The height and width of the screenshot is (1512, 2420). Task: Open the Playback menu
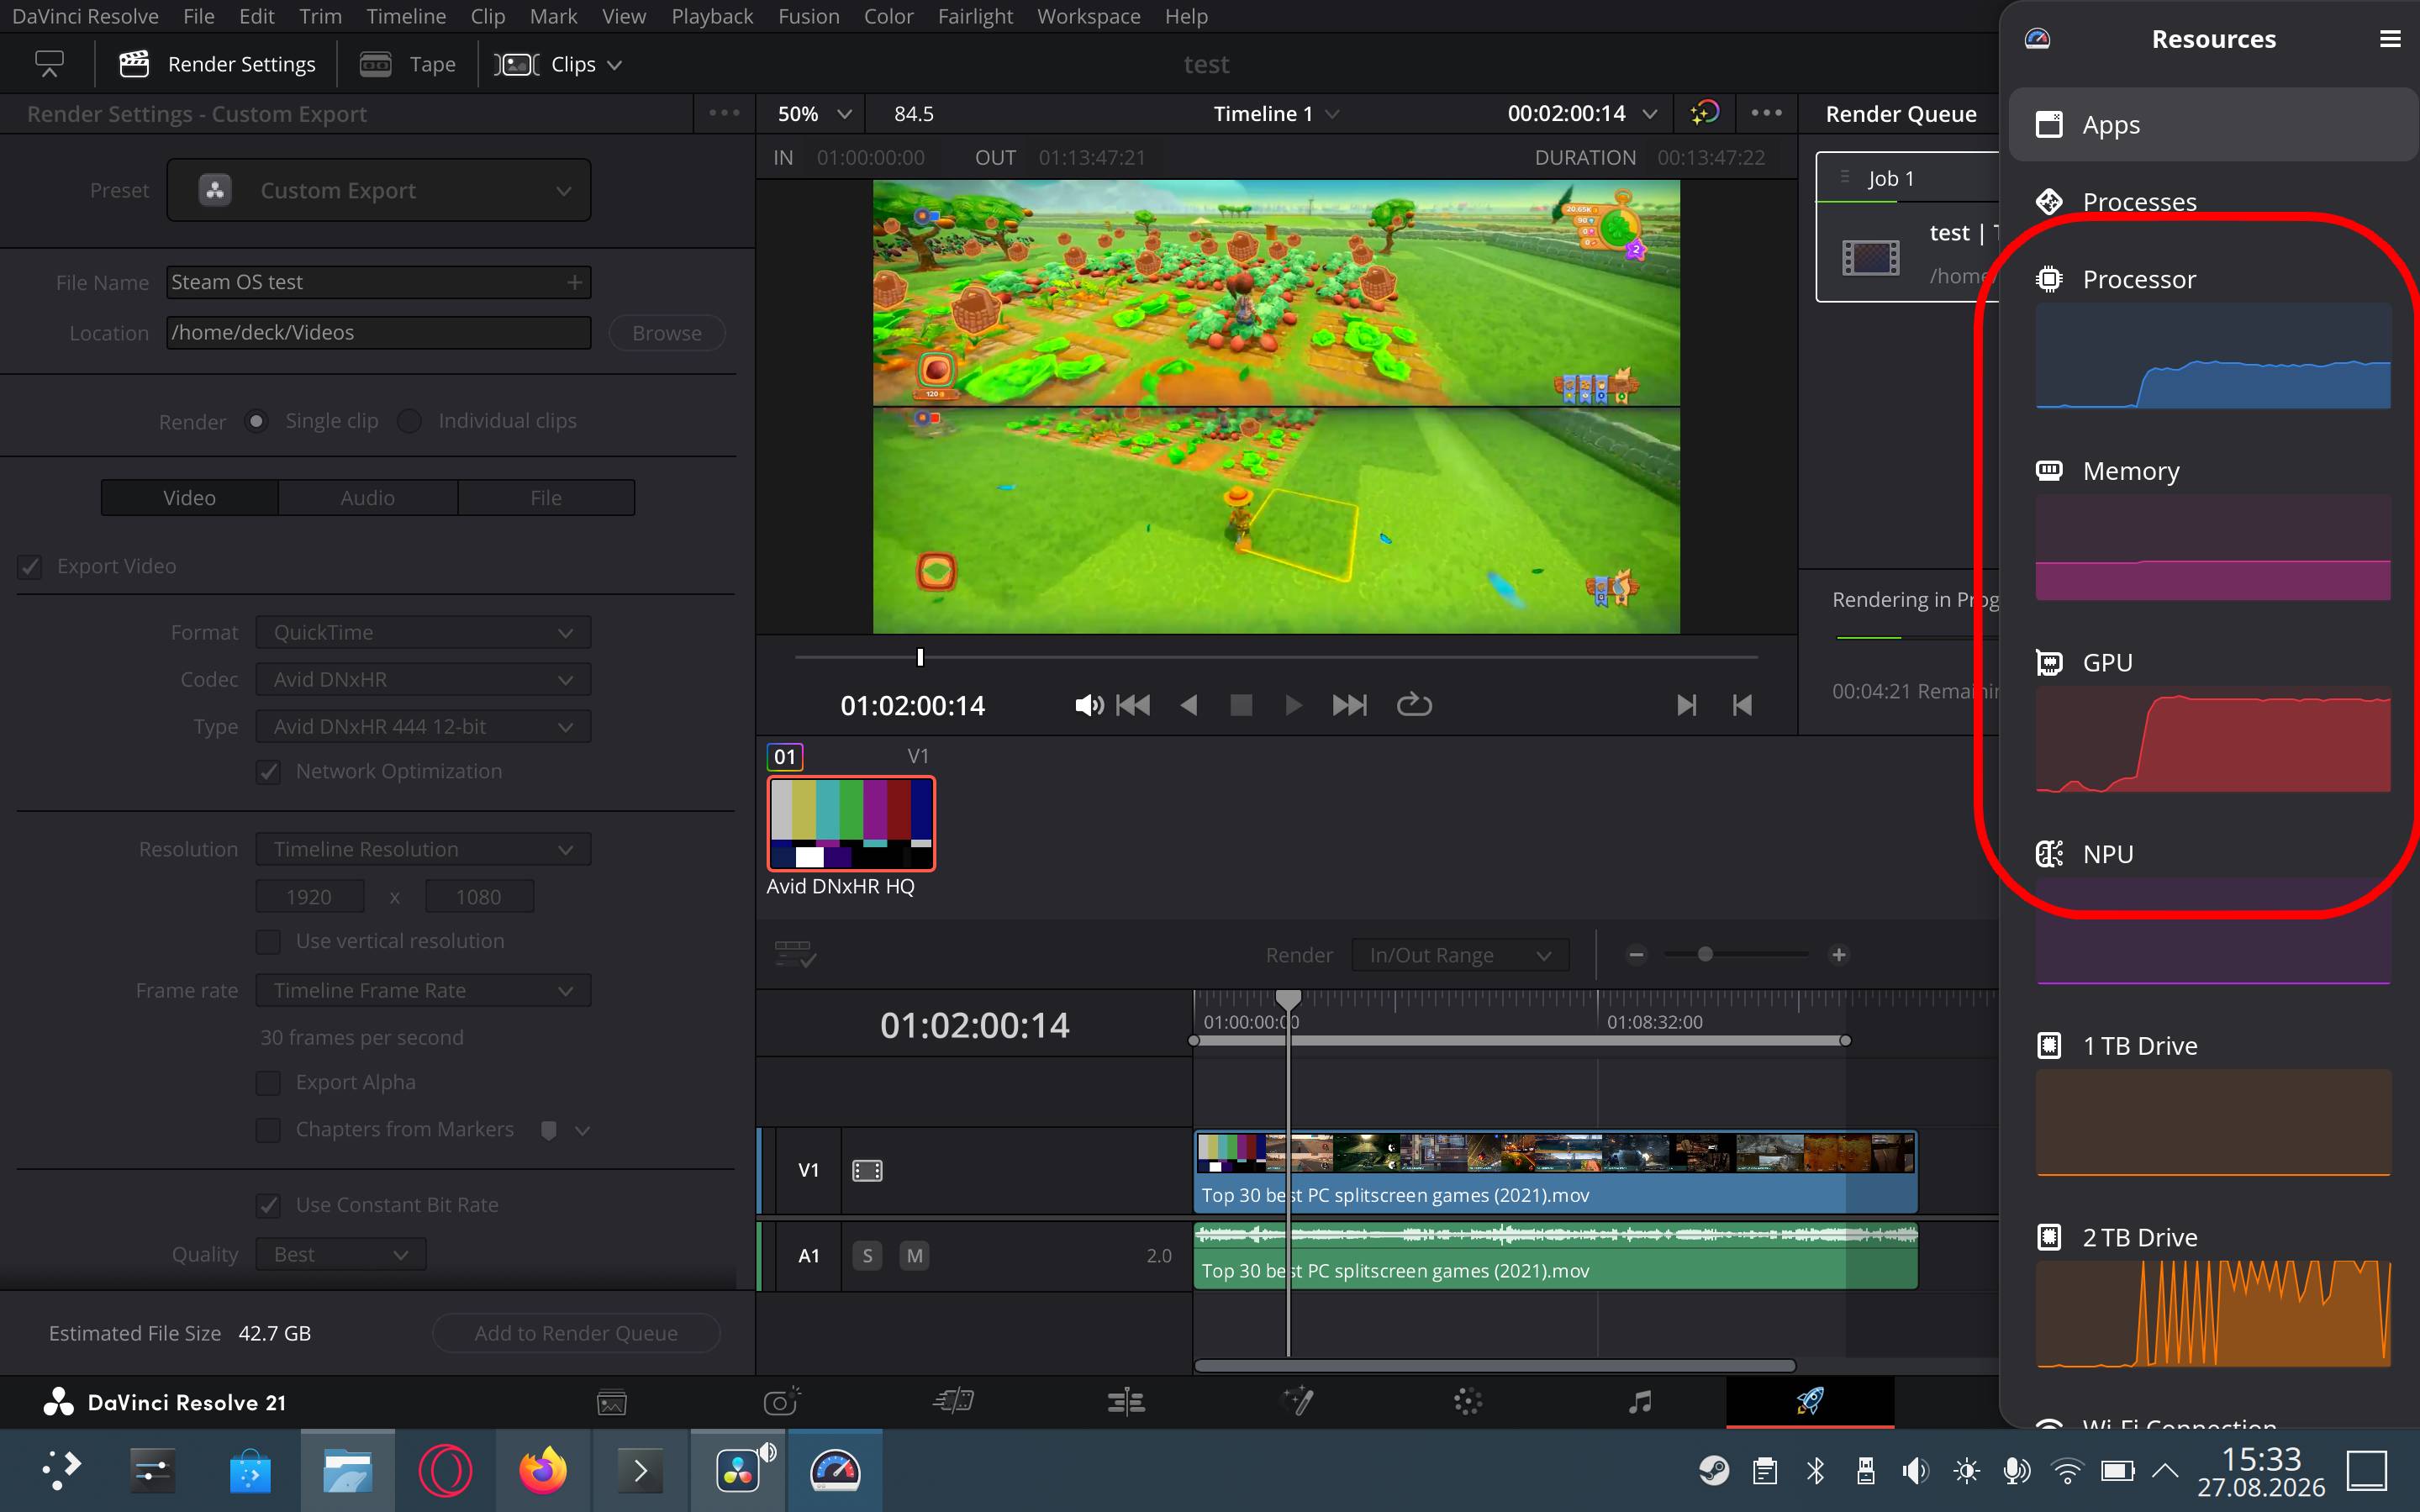712,16
